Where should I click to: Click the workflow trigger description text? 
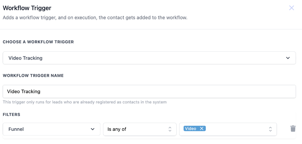[95, 17]
